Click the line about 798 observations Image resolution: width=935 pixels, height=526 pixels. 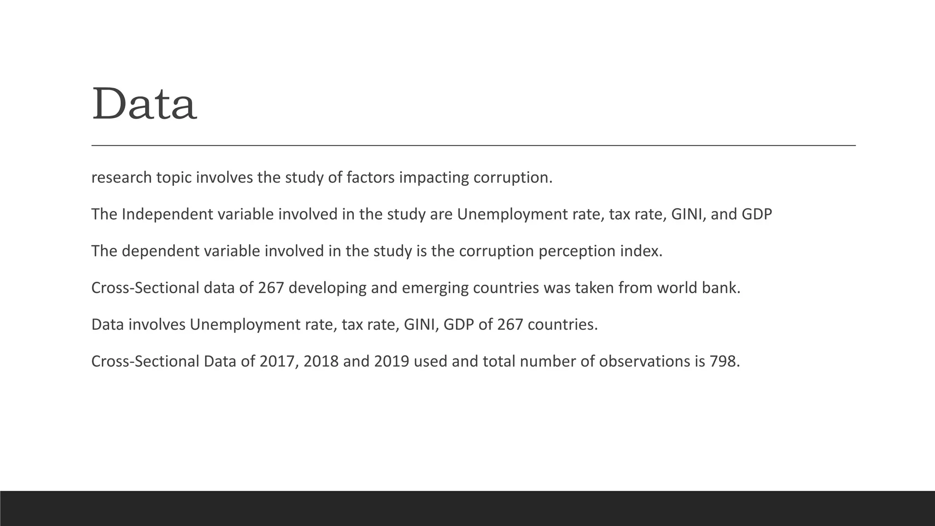coord(415,362)
